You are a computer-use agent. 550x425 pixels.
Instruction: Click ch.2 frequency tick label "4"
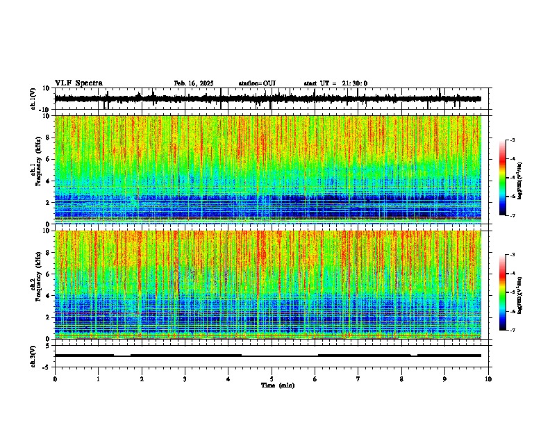[x=49, y=296]
